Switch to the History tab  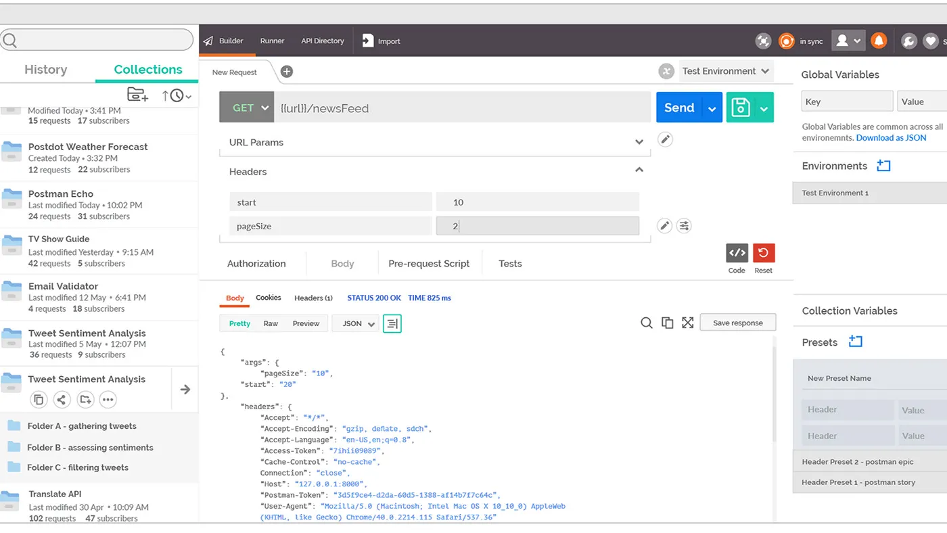click(45, 70)
